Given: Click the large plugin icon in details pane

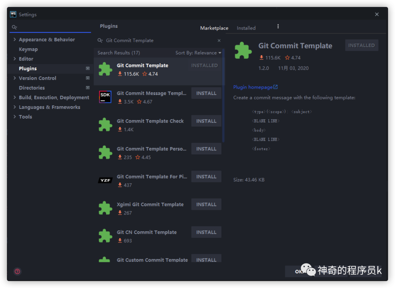Looking at the screenshot, I should click(x=243, y=51).
